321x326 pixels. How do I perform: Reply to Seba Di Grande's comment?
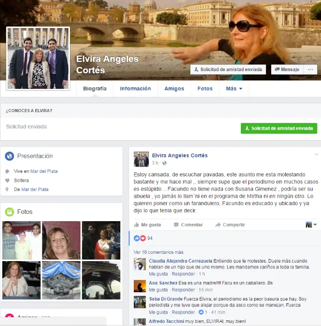pos(184,313)
